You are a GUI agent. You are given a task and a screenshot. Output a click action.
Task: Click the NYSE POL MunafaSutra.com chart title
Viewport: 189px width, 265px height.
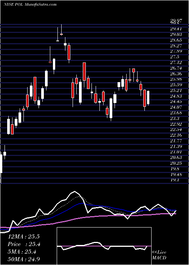tap(30, 5)
